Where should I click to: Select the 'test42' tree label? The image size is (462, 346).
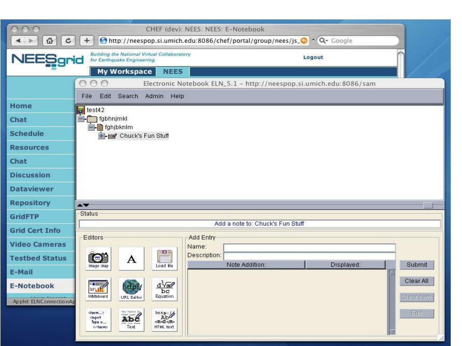tap(96, 110)
